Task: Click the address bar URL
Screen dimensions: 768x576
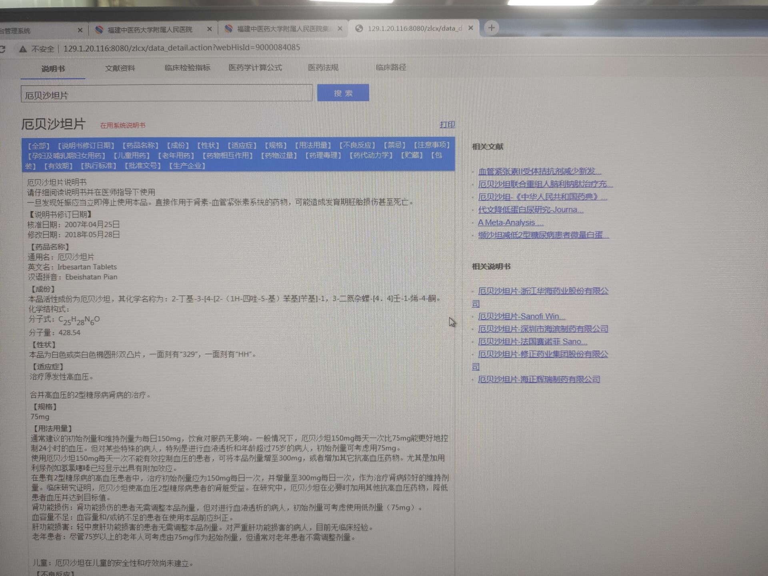Action: click(x=182, y=48)
